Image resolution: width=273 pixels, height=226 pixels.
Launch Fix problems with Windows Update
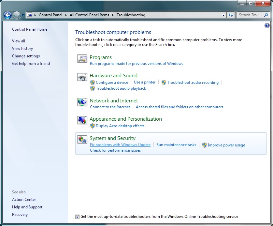(120, 145)
